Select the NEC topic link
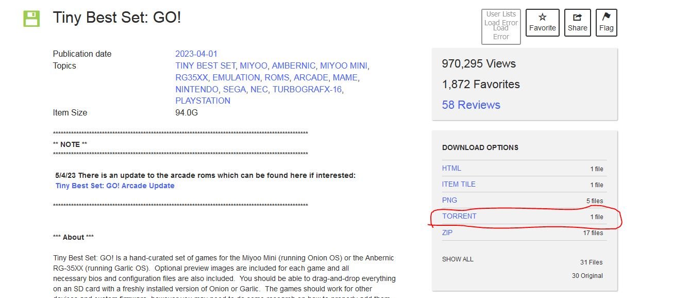Screen dimensions: 673x298 point(259,89)
